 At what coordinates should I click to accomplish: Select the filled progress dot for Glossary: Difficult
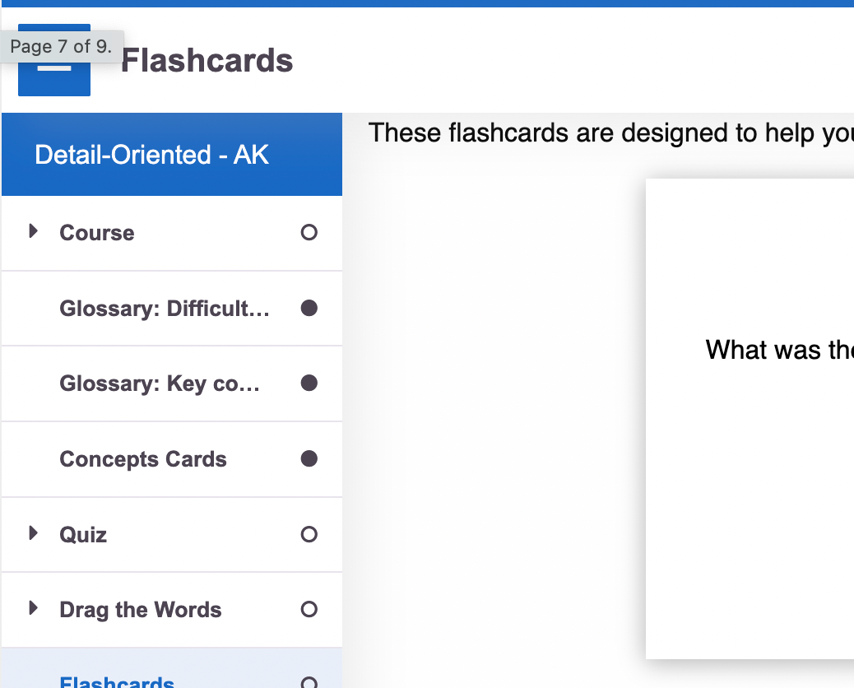click(x=309, y=307)
